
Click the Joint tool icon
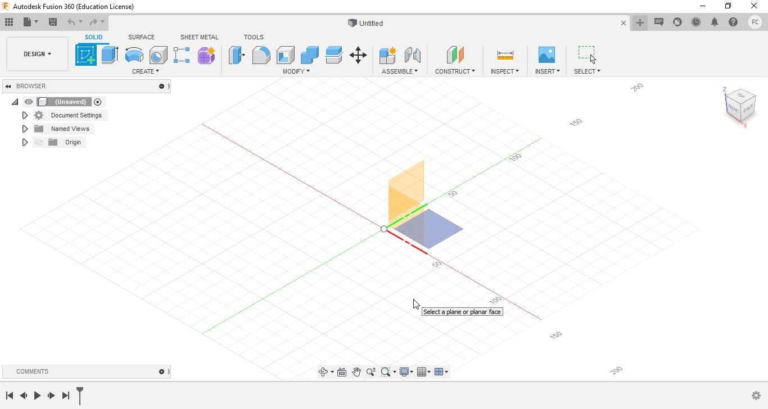tap(413, 55)
